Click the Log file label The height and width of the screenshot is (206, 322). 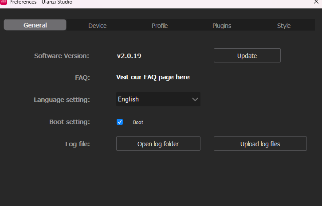78,144
